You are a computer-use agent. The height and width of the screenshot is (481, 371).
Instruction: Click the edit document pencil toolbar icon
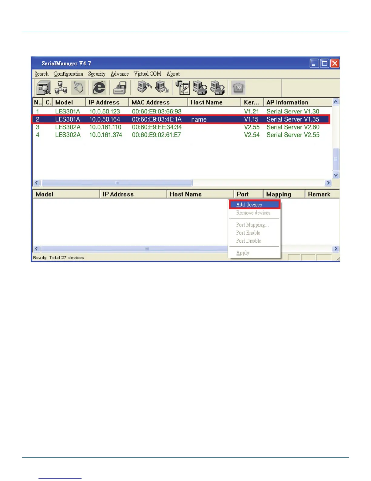183,88
